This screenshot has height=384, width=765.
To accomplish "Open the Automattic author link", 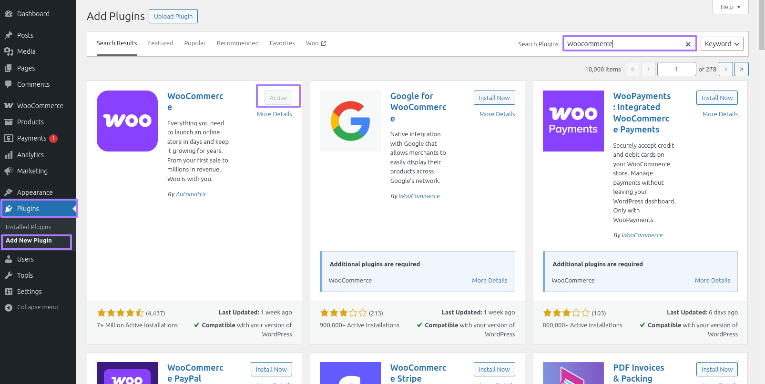I will [x=191, y=194].
